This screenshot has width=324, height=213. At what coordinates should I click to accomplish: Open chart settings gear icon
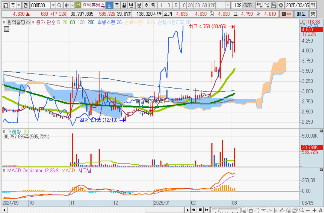[280, 5]
